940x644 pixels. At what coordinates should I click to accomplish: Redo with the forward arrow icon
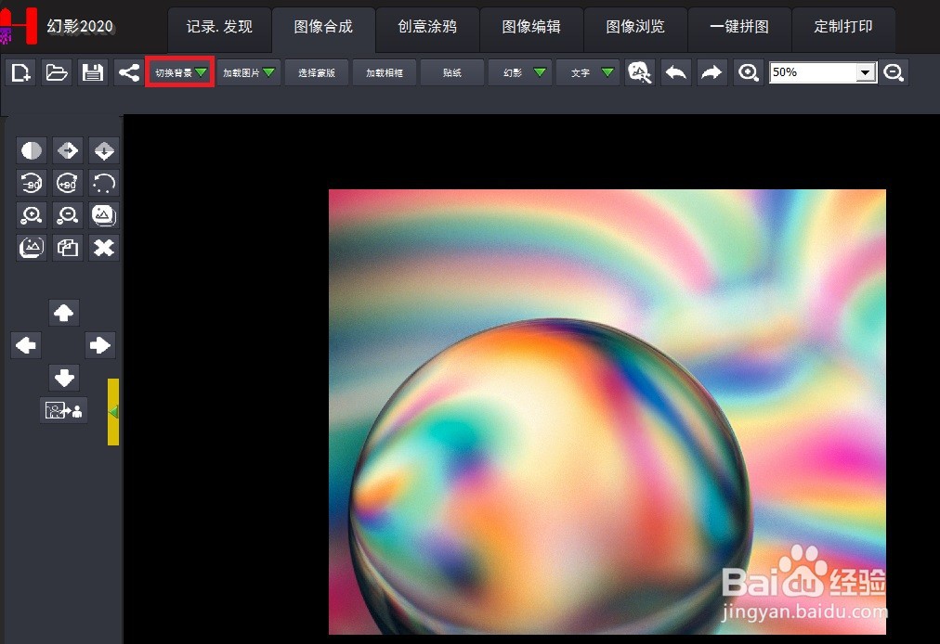(712, 73)
